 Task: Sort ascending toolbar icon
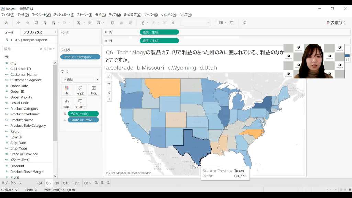point(122,23)
